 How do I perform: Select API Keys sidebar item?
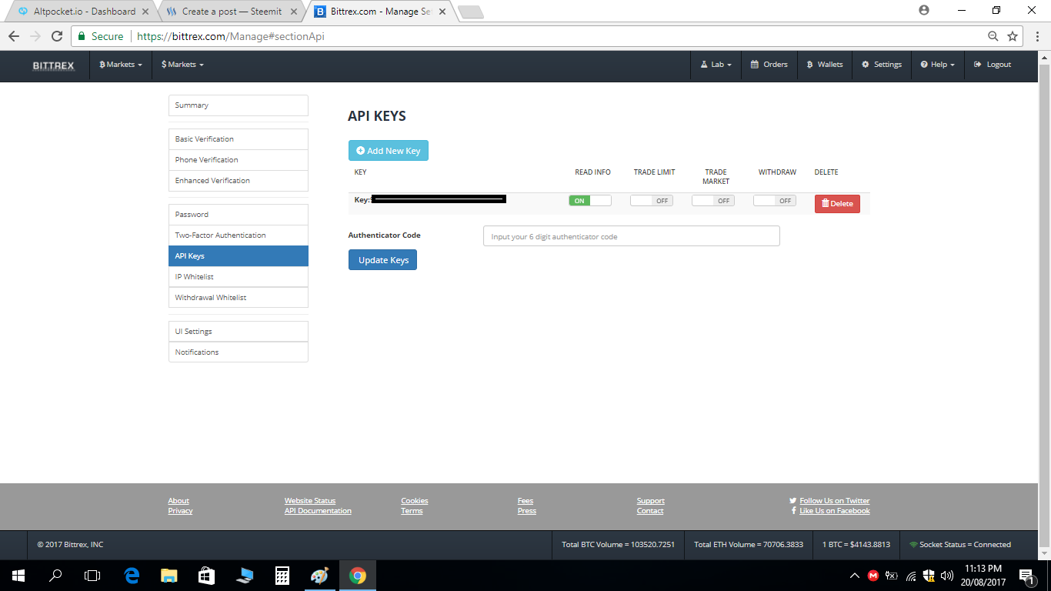pos(239,256)
